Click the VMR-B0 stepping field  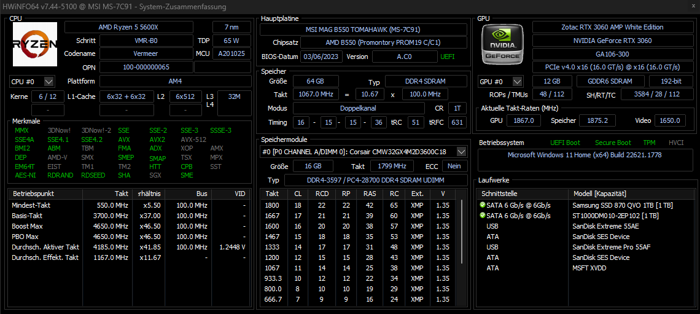146,41
